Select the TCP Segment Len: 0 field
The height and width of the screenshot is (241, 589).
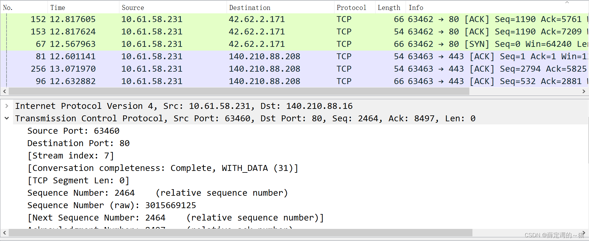point(78,181)
